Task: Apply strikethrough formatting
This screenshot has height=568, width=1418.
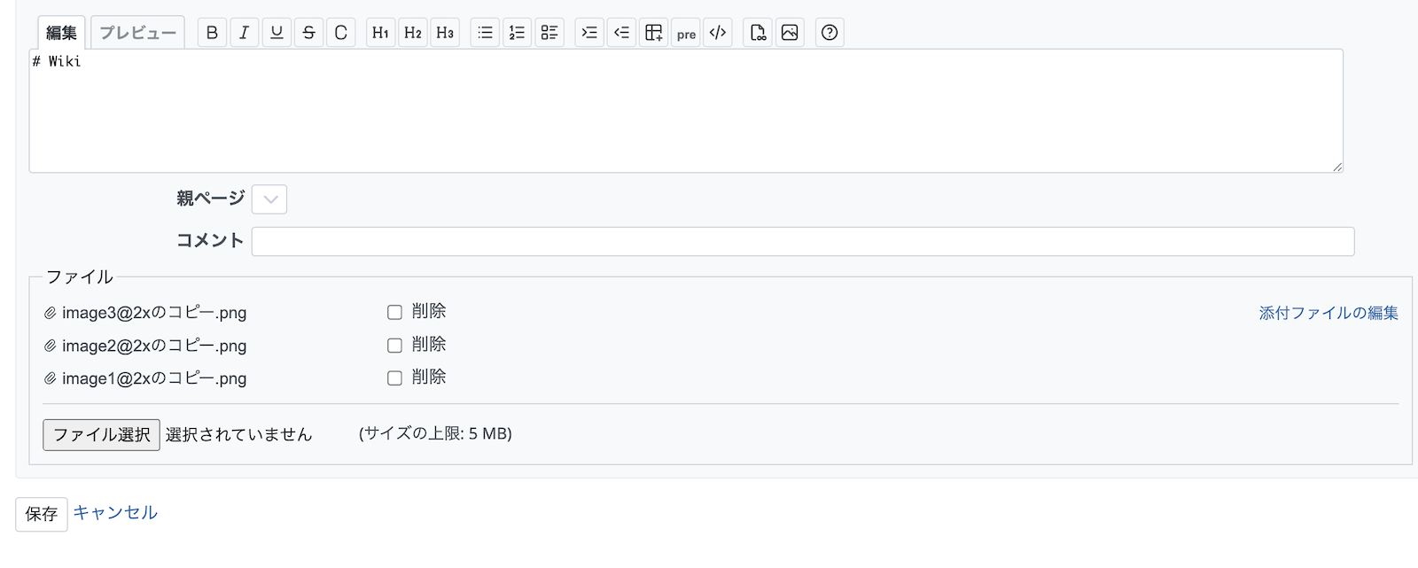Action: click(x=308, y=33)
